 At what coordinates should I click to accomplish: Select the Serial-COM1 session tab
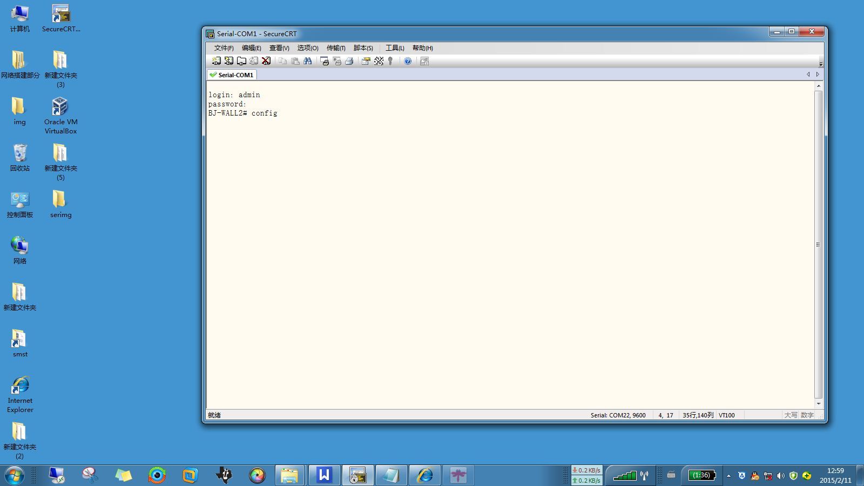click(232, 75)
